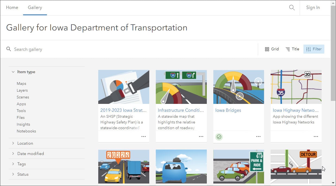
Task: Click the green authoritative badge on Iowa Bridges
Action: click(219, 137)
